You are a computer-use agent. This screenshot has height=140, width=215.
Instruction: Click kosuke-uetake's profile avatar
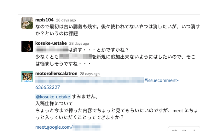[27, 47]
